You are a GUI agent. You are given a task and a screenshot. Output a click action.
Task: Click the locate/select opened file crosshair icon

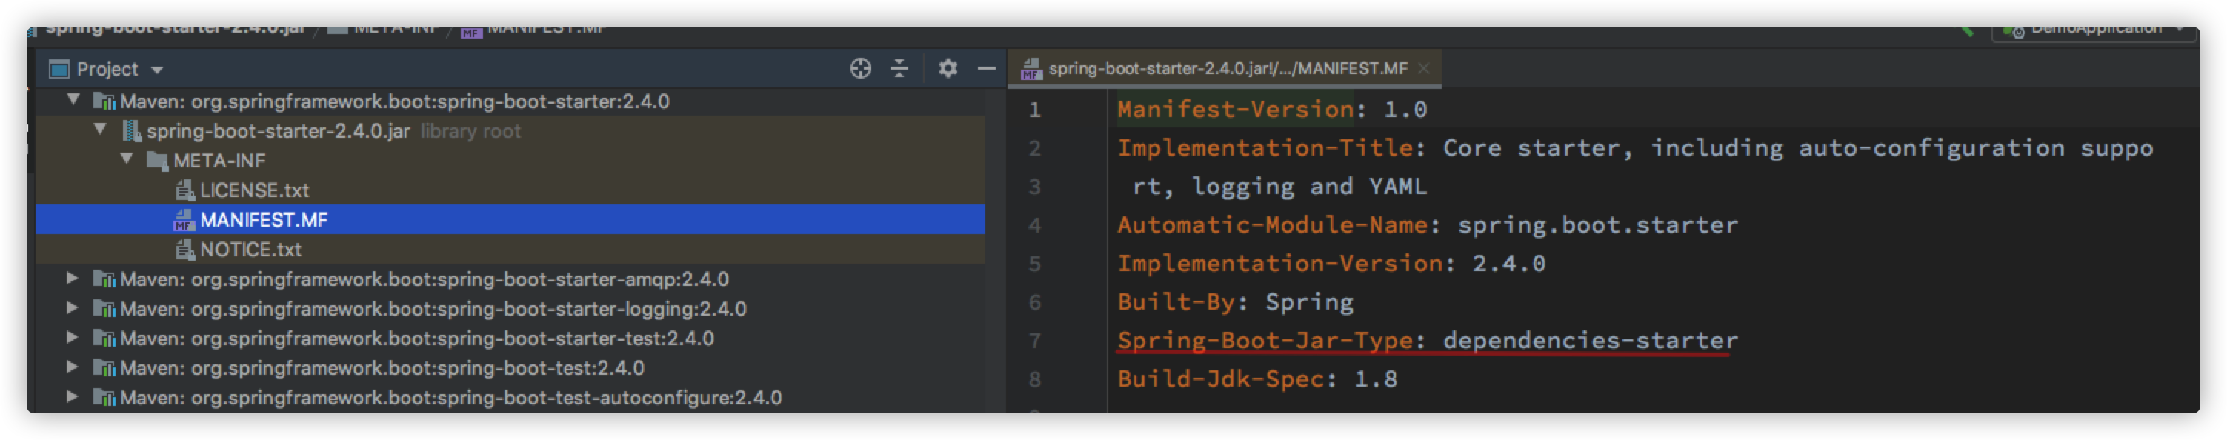[x=860, y=68]
